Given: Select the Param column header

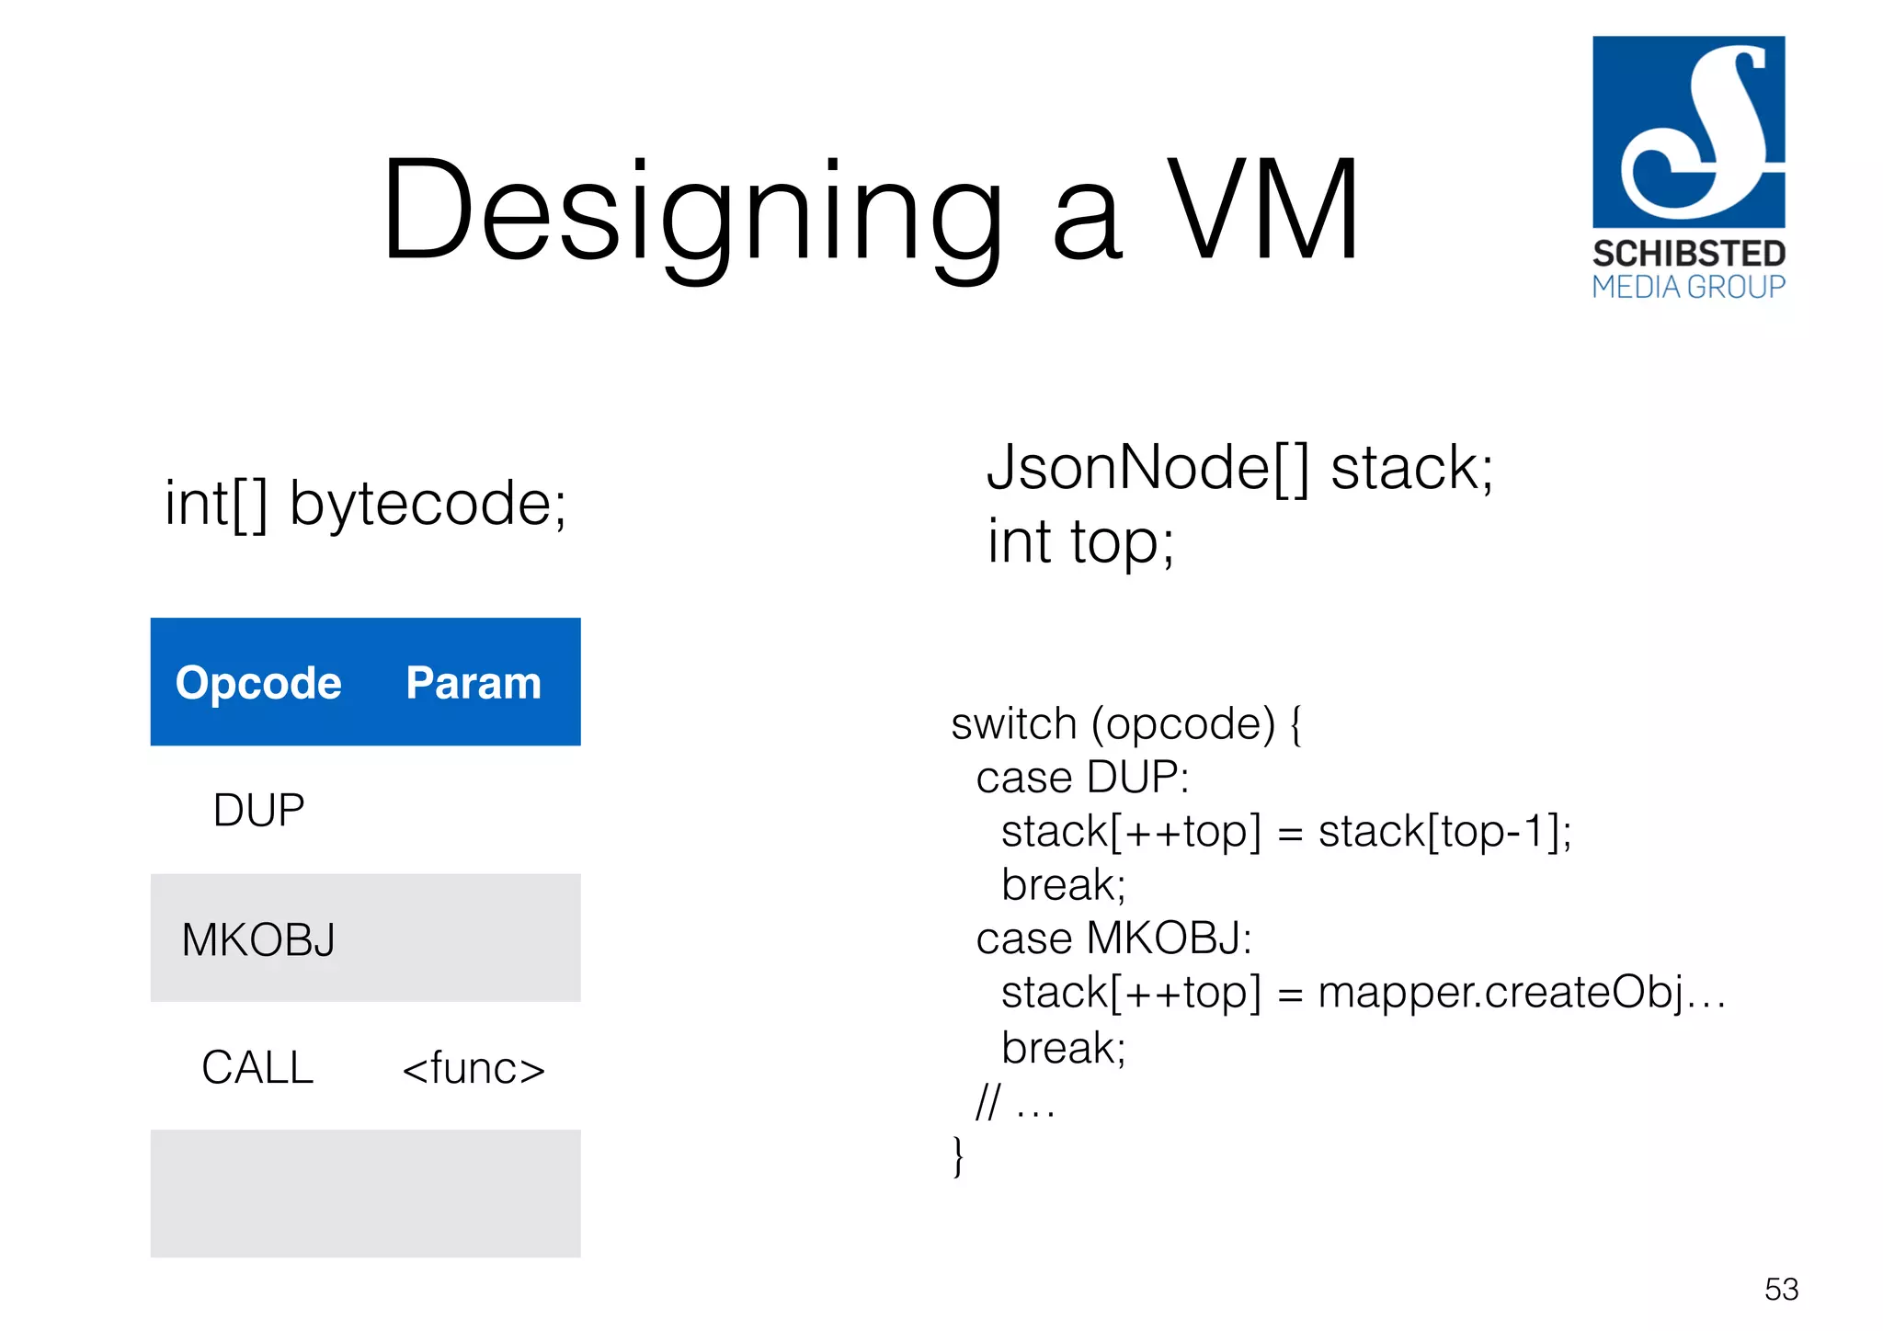Looking at the screenshot, I should 474,683.
